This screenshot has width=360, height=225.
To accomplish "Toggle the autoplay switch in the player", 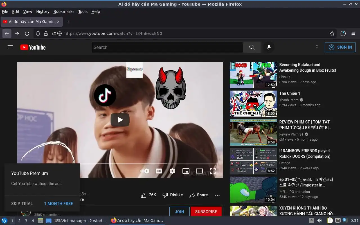I will point(145,171).
